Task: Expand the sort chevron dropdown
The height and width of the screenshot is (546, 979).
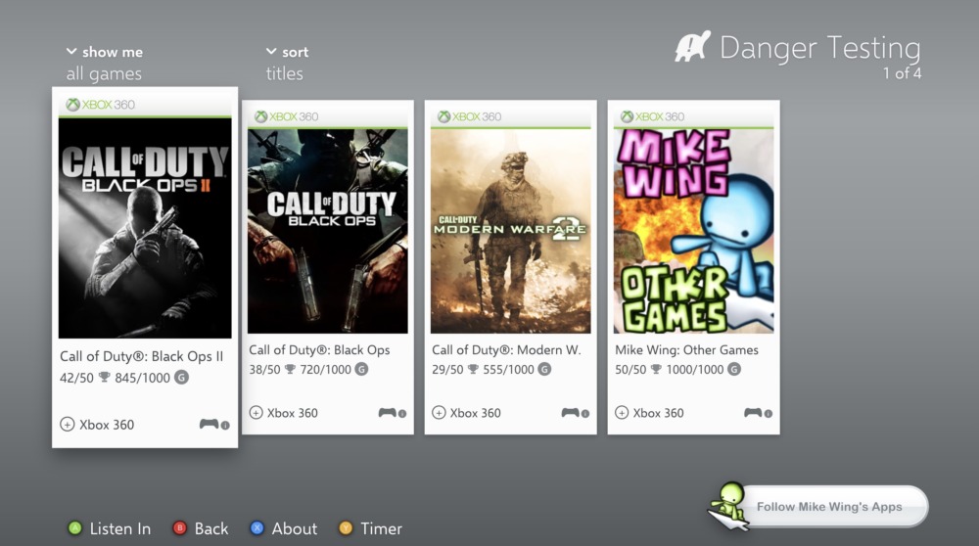Action: [x=271, y=51]
